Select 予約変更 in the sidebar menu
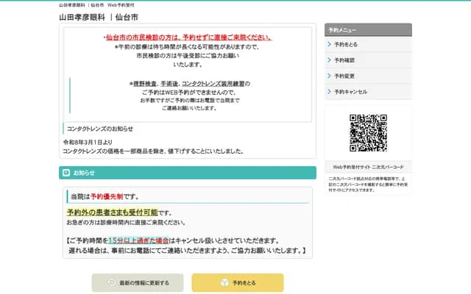Viewport: 471px width, 294px height. click(344, 76)
